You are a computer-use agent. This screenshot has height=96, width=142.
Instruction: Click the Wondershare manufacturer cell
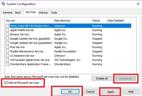(x=62, y=64)
